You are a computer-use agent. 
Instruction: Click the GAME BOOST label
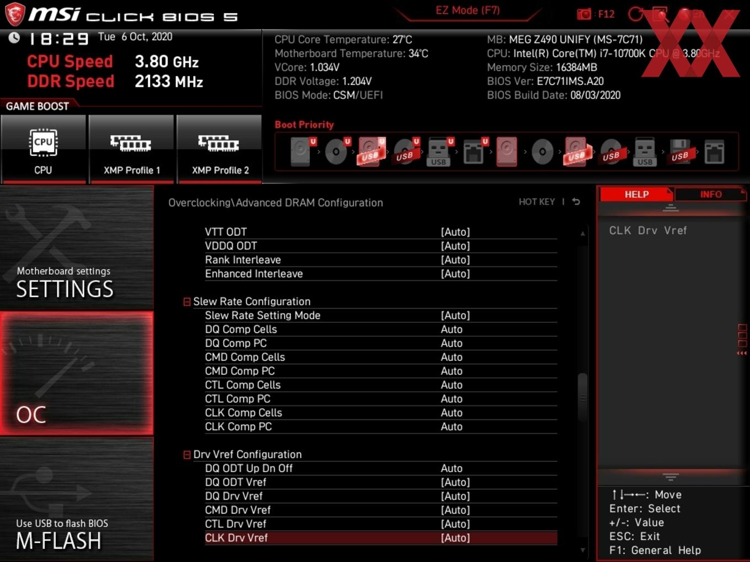[37, 106]
